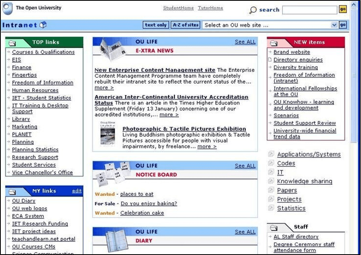Expand the Applications/Systems section

(271, 155)
